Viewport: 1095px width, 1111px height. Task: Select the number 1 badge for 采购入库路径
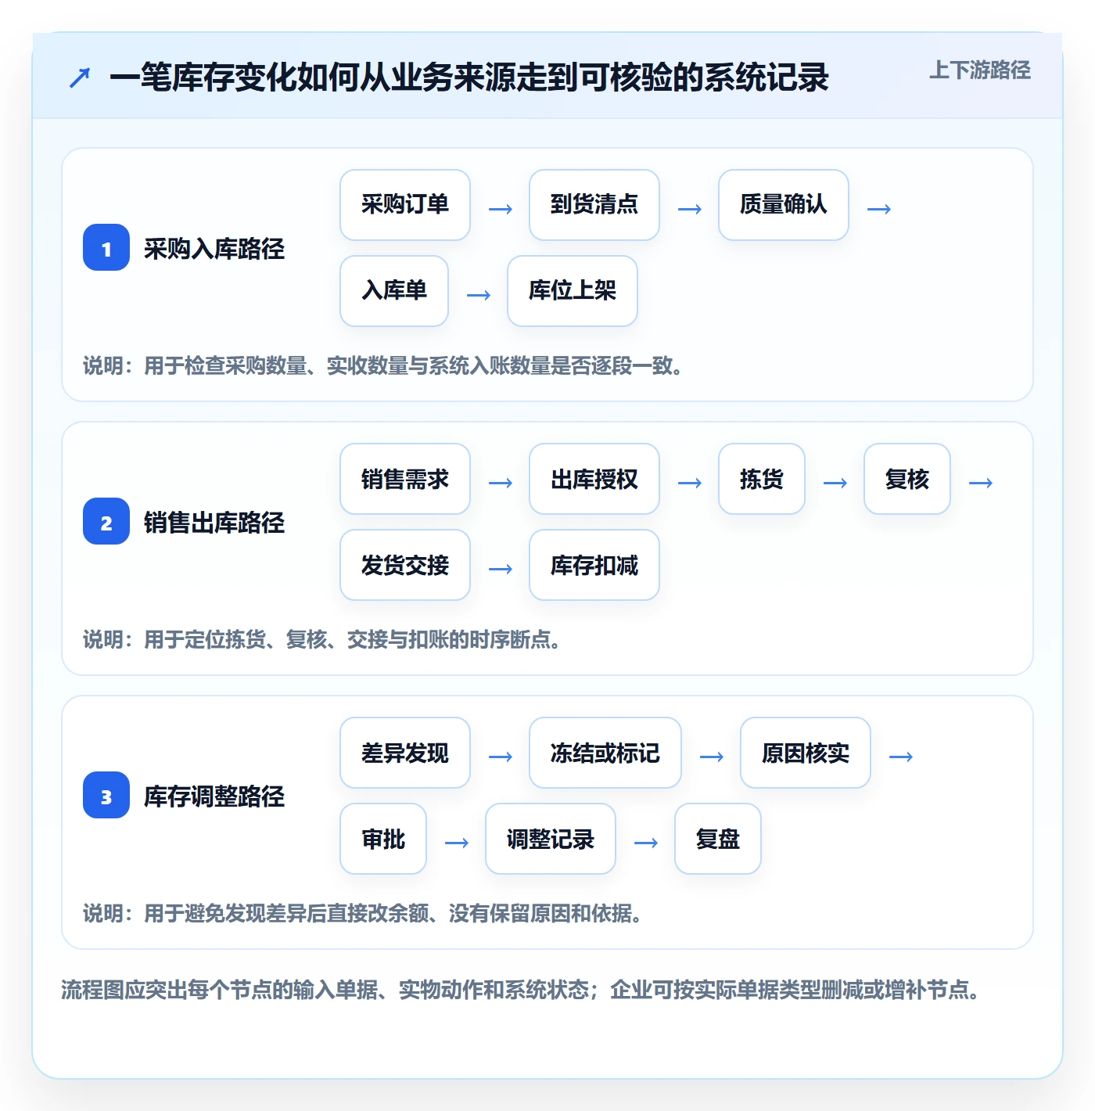click(106, 247)
